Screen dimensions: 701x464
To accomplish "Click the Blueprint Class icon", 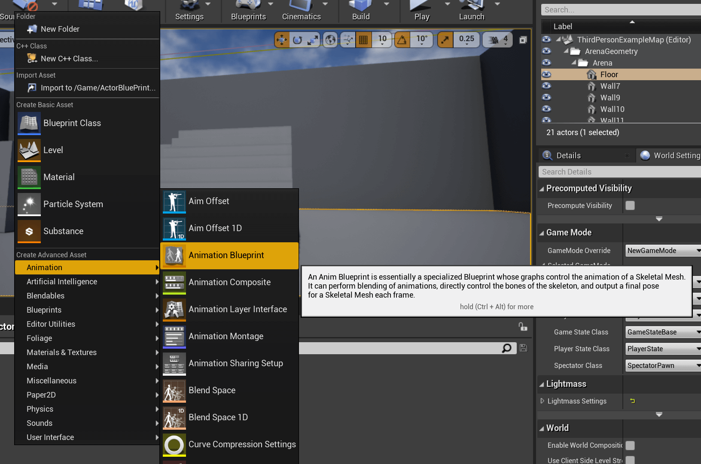I will click(29, 123).
